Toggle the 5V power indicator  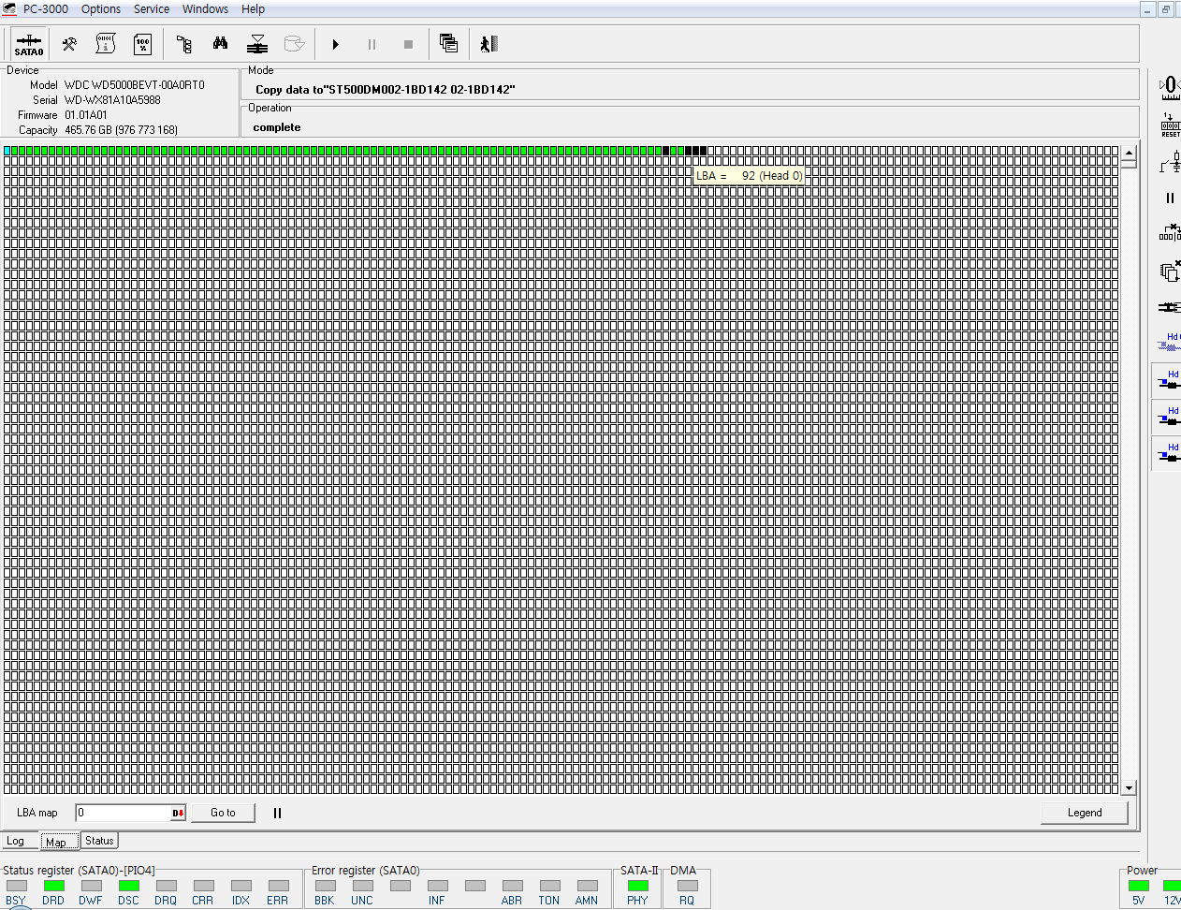coord(1138,886)
